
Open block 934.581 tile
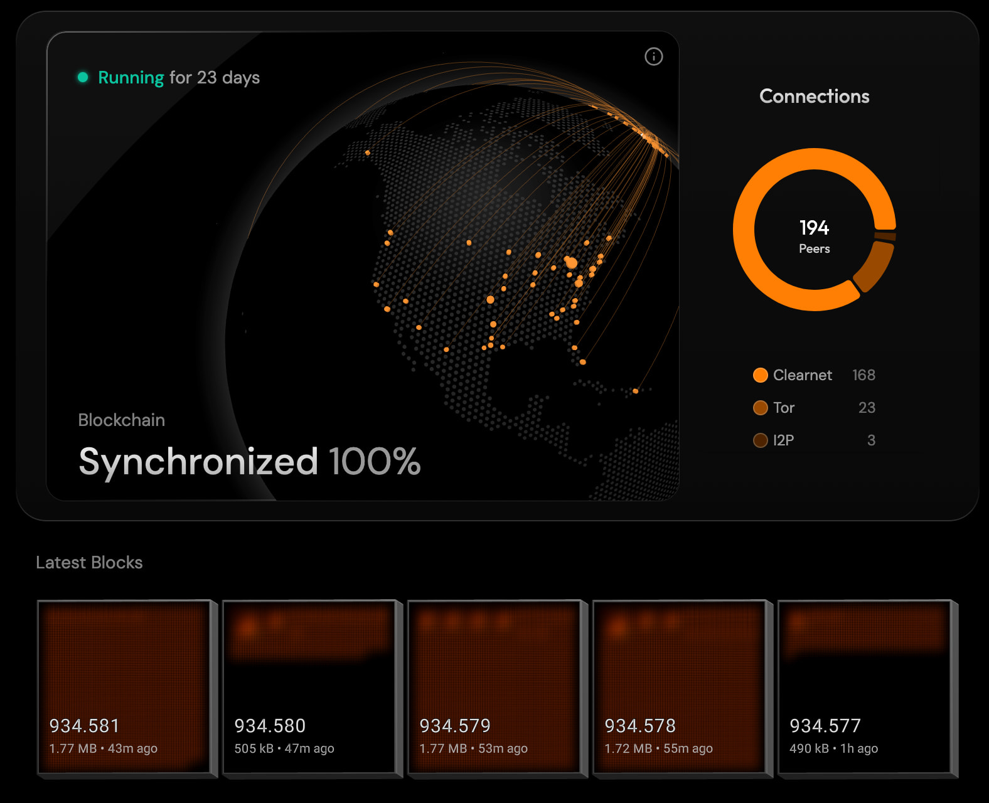point(124,688)
